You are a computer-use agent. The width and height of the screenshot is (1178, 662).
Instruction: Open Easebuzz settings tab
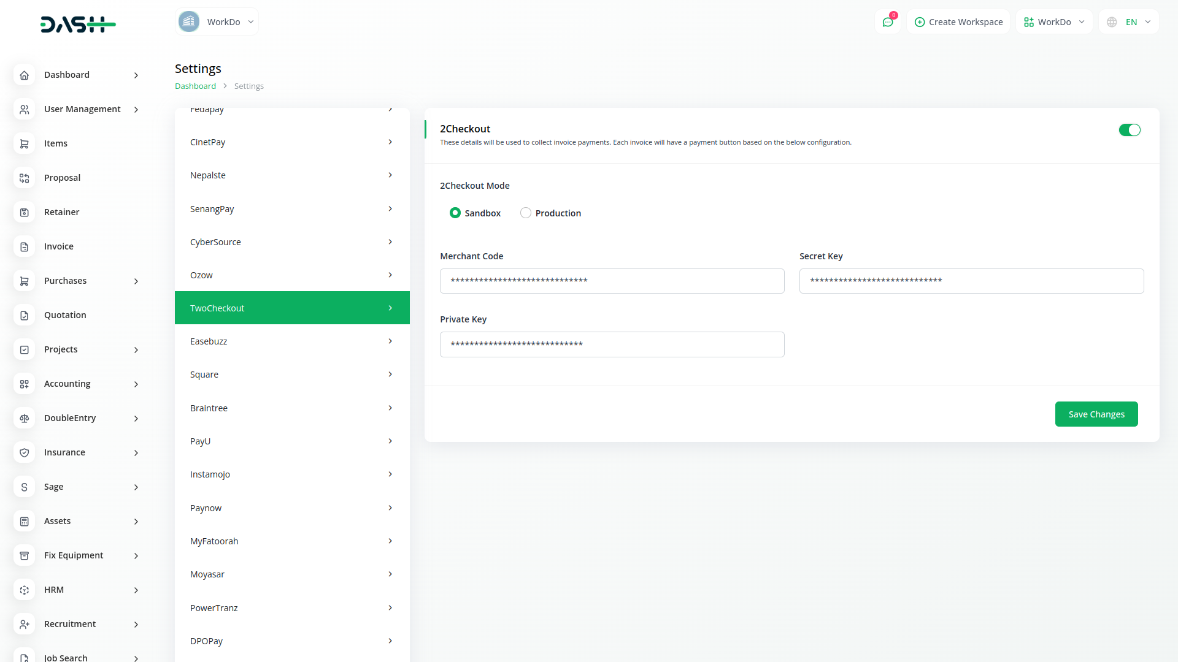point(292,341)
